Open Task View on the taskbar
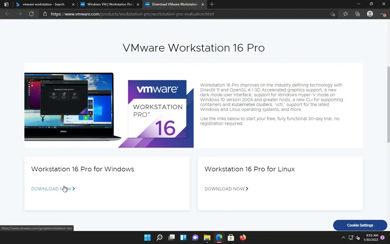This screenshot has width=390, height=244. [x=171, y=237]
